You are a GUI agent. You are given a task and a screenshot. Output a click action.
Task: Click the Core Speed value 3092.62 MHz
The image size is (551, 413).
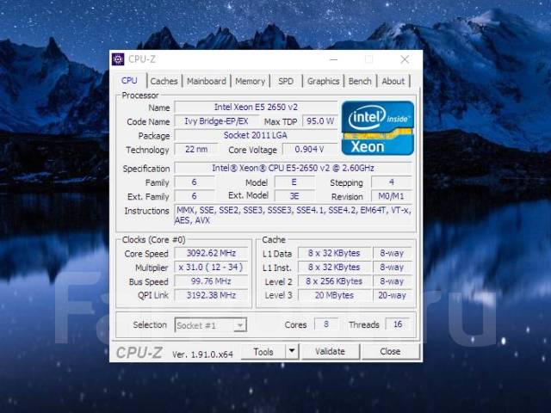[211, 253]
